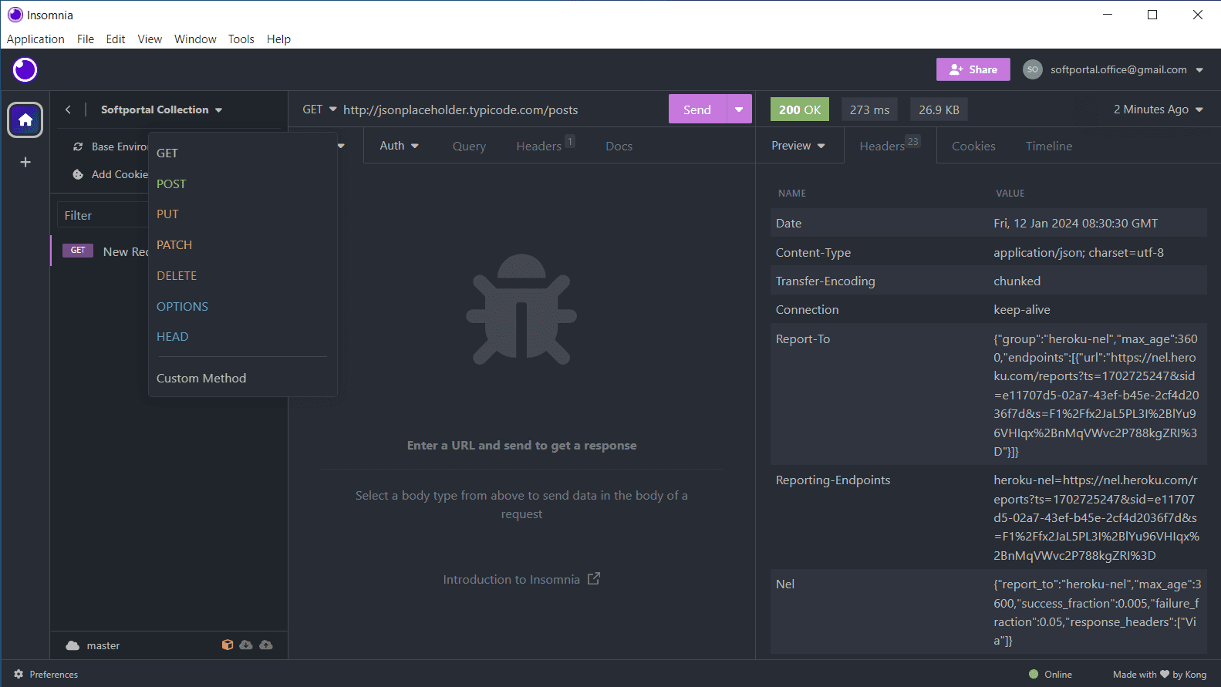Screen dimensions: 1221x687
Task: Click the Kong link in the footer
Action: 1196,674
